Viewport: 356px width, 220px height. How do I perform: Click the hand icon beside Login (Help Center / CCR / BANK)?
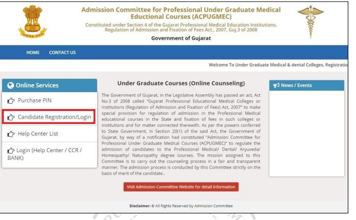[x=10, y=151]
